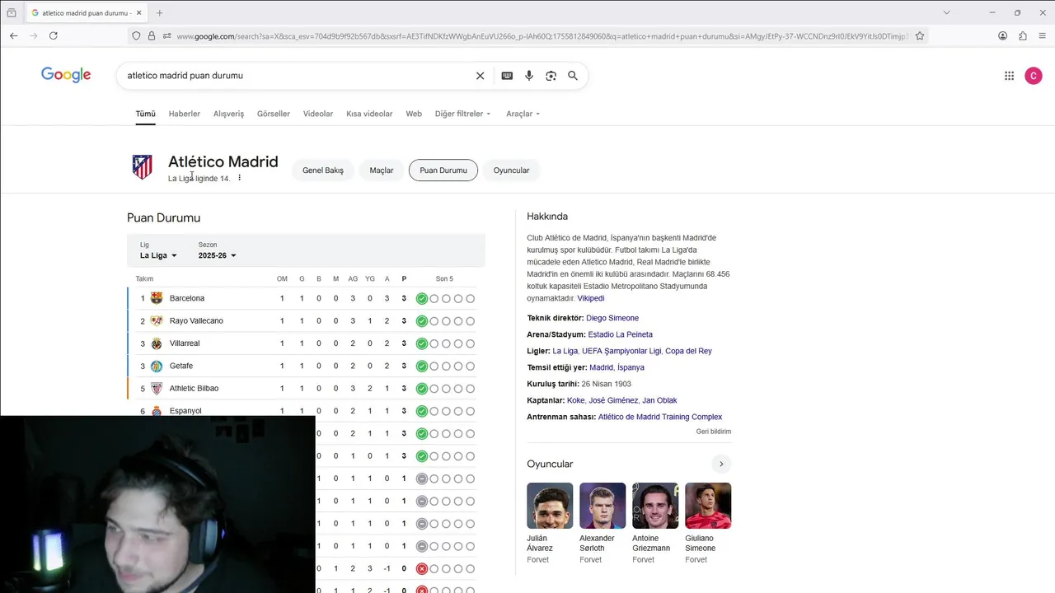This screenshot has width=1055, height=593.
Task: Click the Rayo Vallecano team crest
Action: pos(157,320)
